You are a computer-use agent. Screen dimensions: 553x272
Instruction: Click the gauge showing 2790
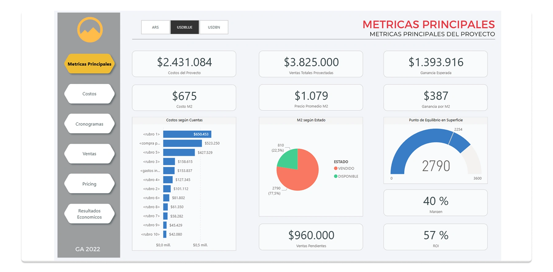436,153
